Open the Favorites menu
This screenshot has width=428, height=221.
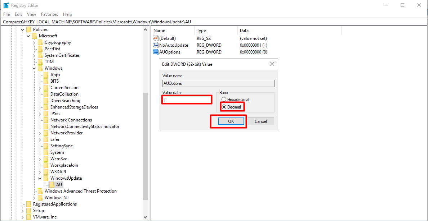(x=49, y=14)
